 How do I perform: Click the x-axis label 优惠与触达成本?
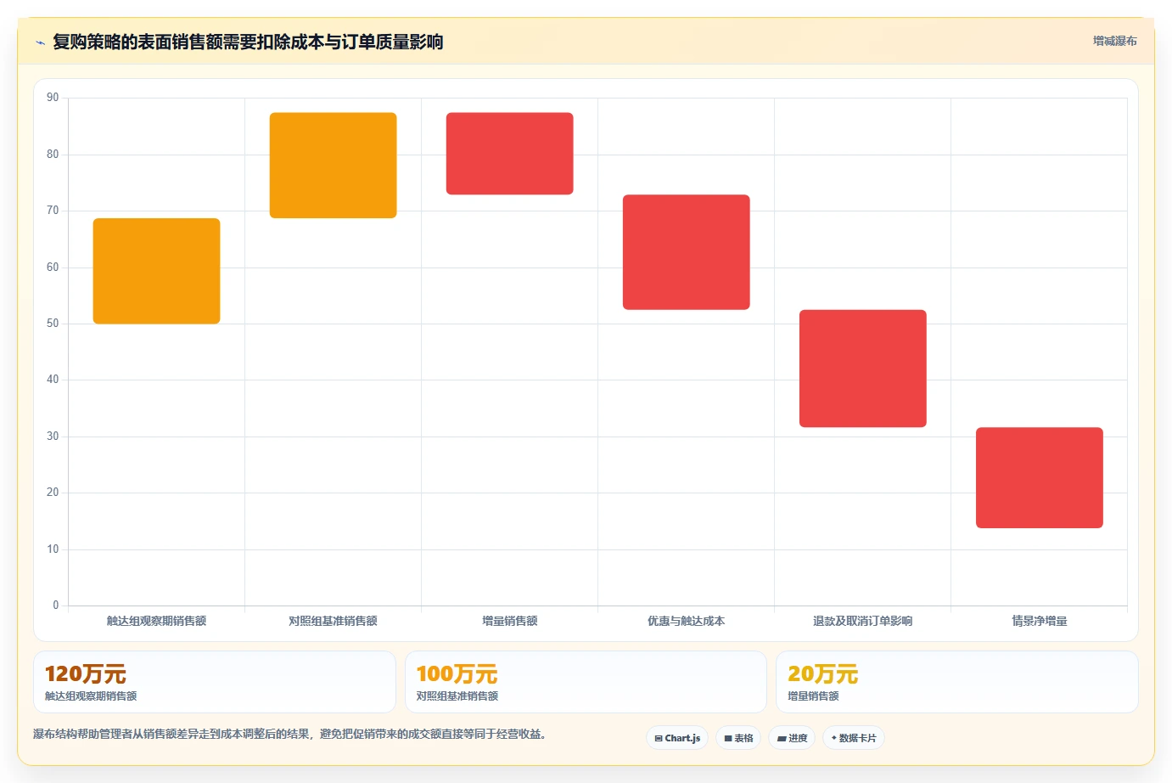[x=686, y=621]
